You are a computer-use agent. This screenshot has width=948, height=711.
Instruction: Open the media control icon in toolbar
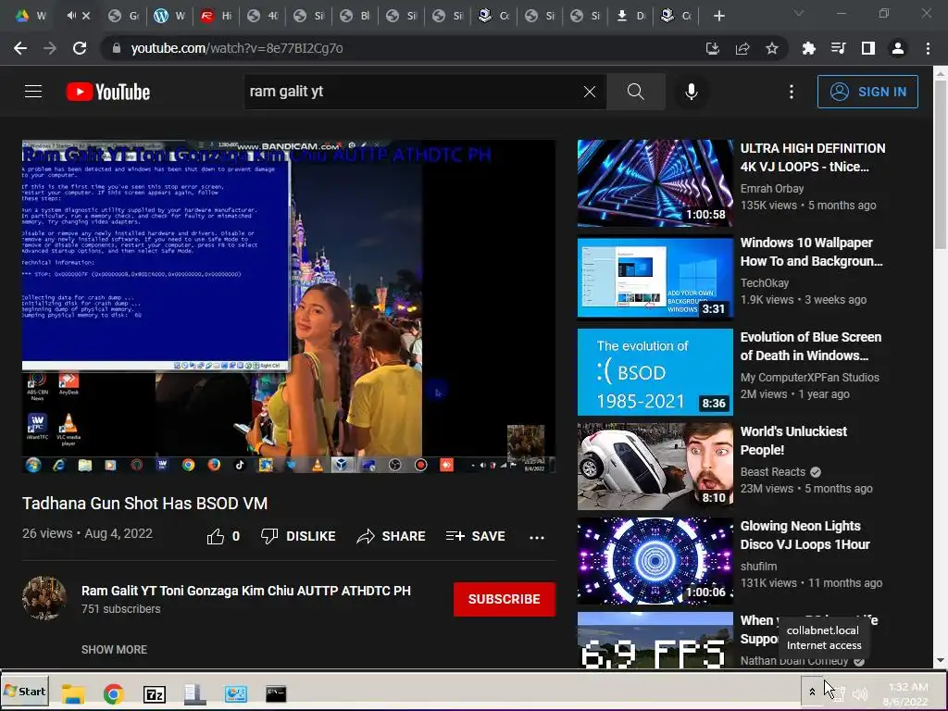[838, 48]
